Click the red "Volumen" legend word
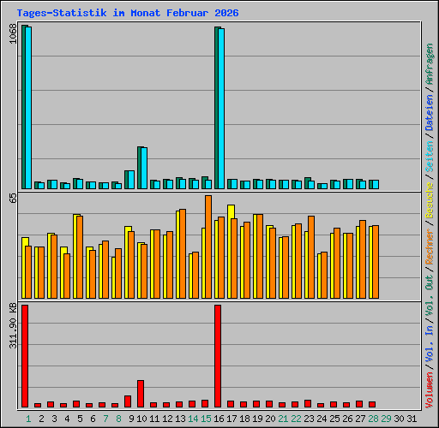 coord(430,390)
